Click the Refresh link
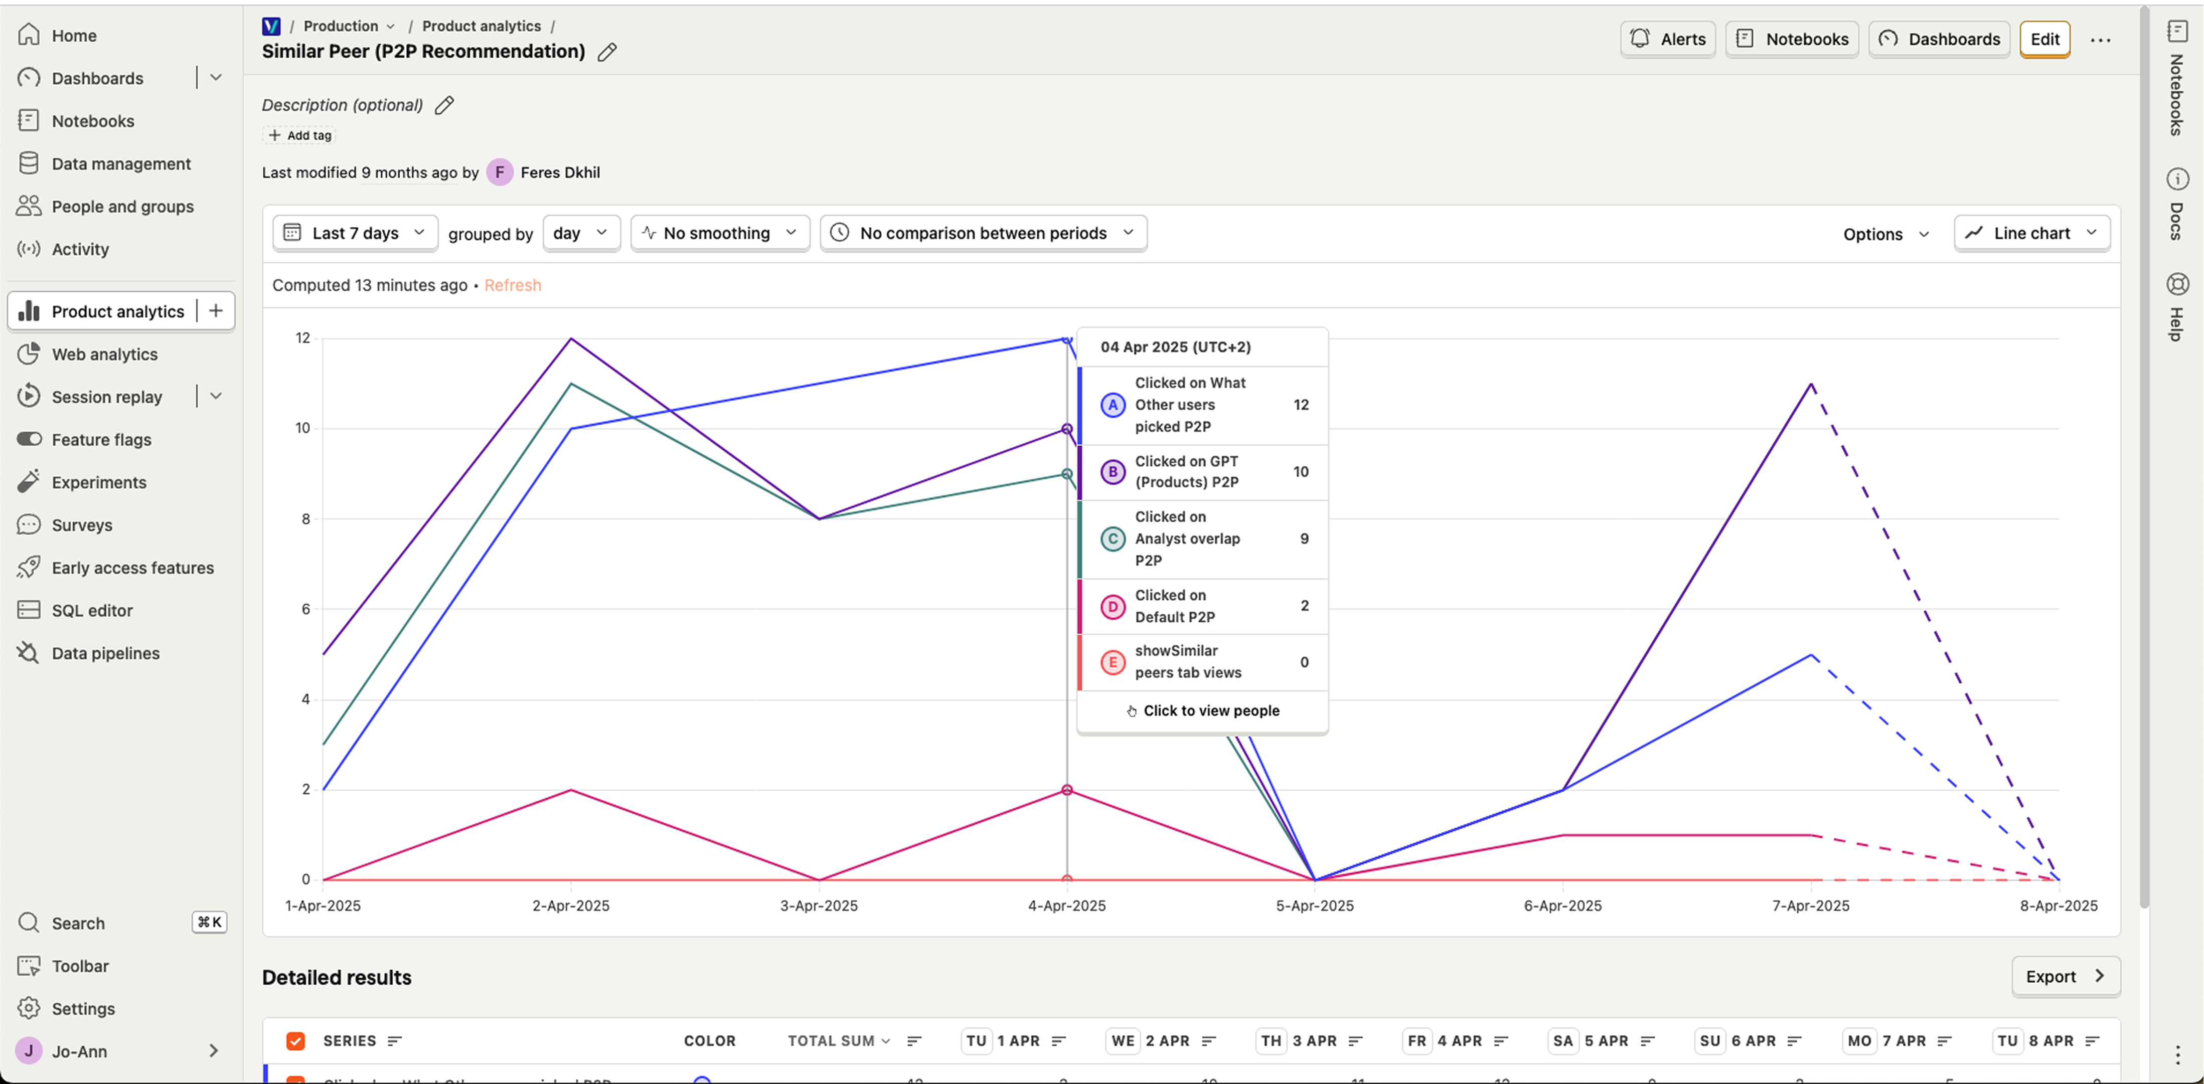 coord(513,286)
